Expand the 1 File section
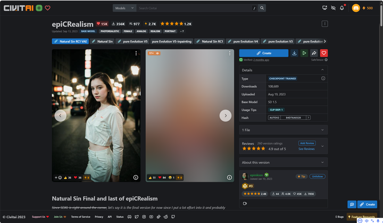Screen dimensions: 383x223 click(x=284, y=130)
